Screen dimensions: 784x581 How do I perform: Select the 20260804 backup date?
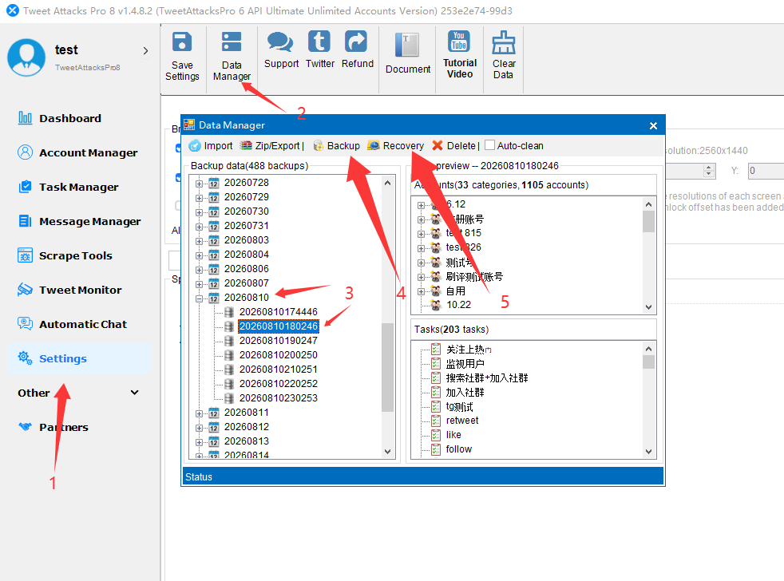247,255
